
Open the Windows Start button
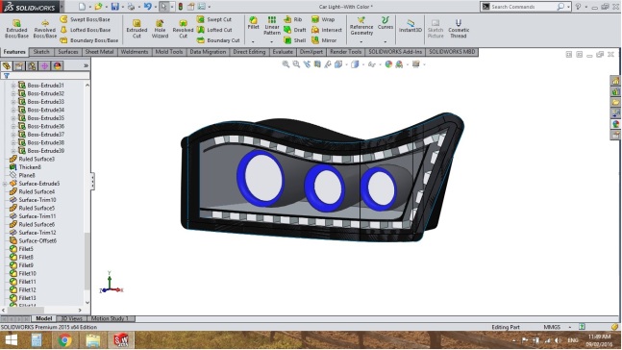coord(12,340)
